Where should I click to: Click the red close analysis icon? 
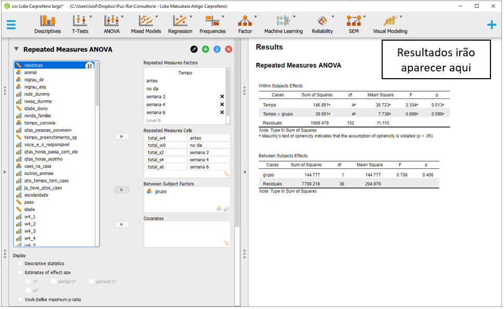pos(229,49)
